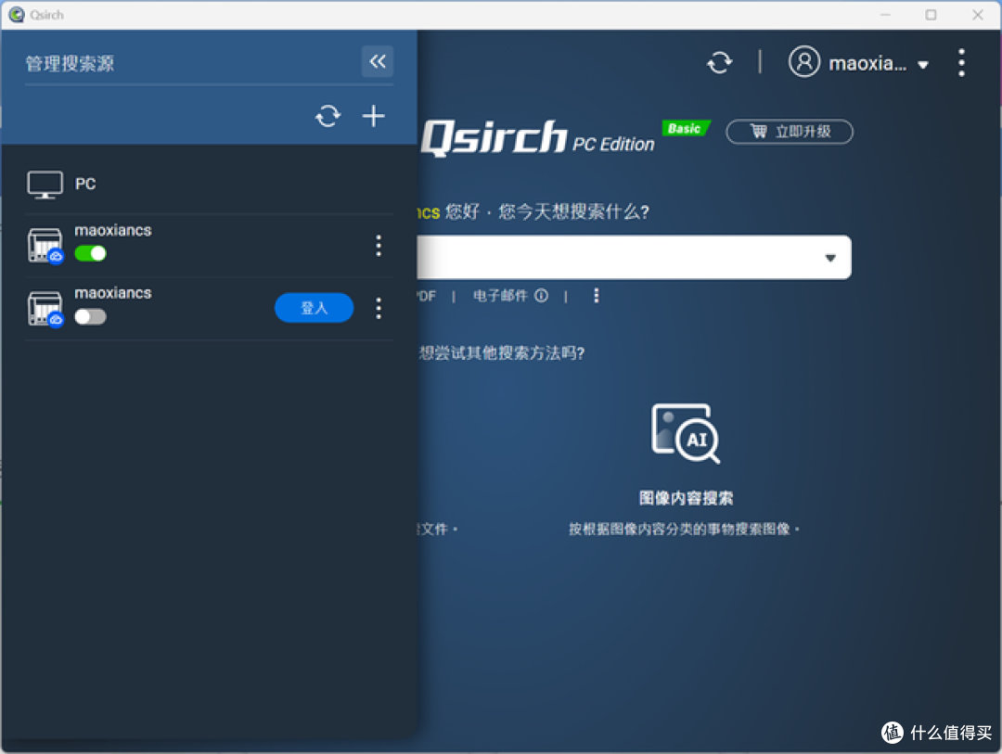This screenshot has width=1002, height=754.
Task: Open options menu for enabled maoxiancs NAS
Action: point(379,246)
